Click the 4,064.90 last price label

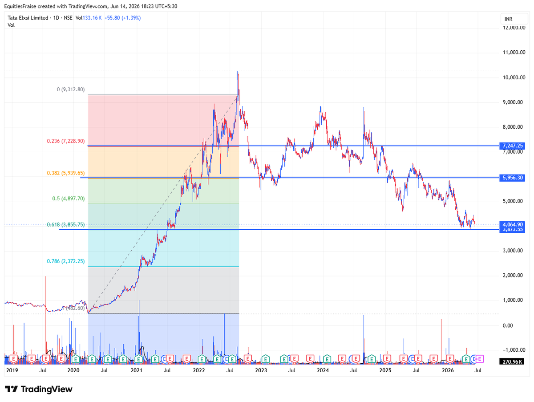click(512, 225)
